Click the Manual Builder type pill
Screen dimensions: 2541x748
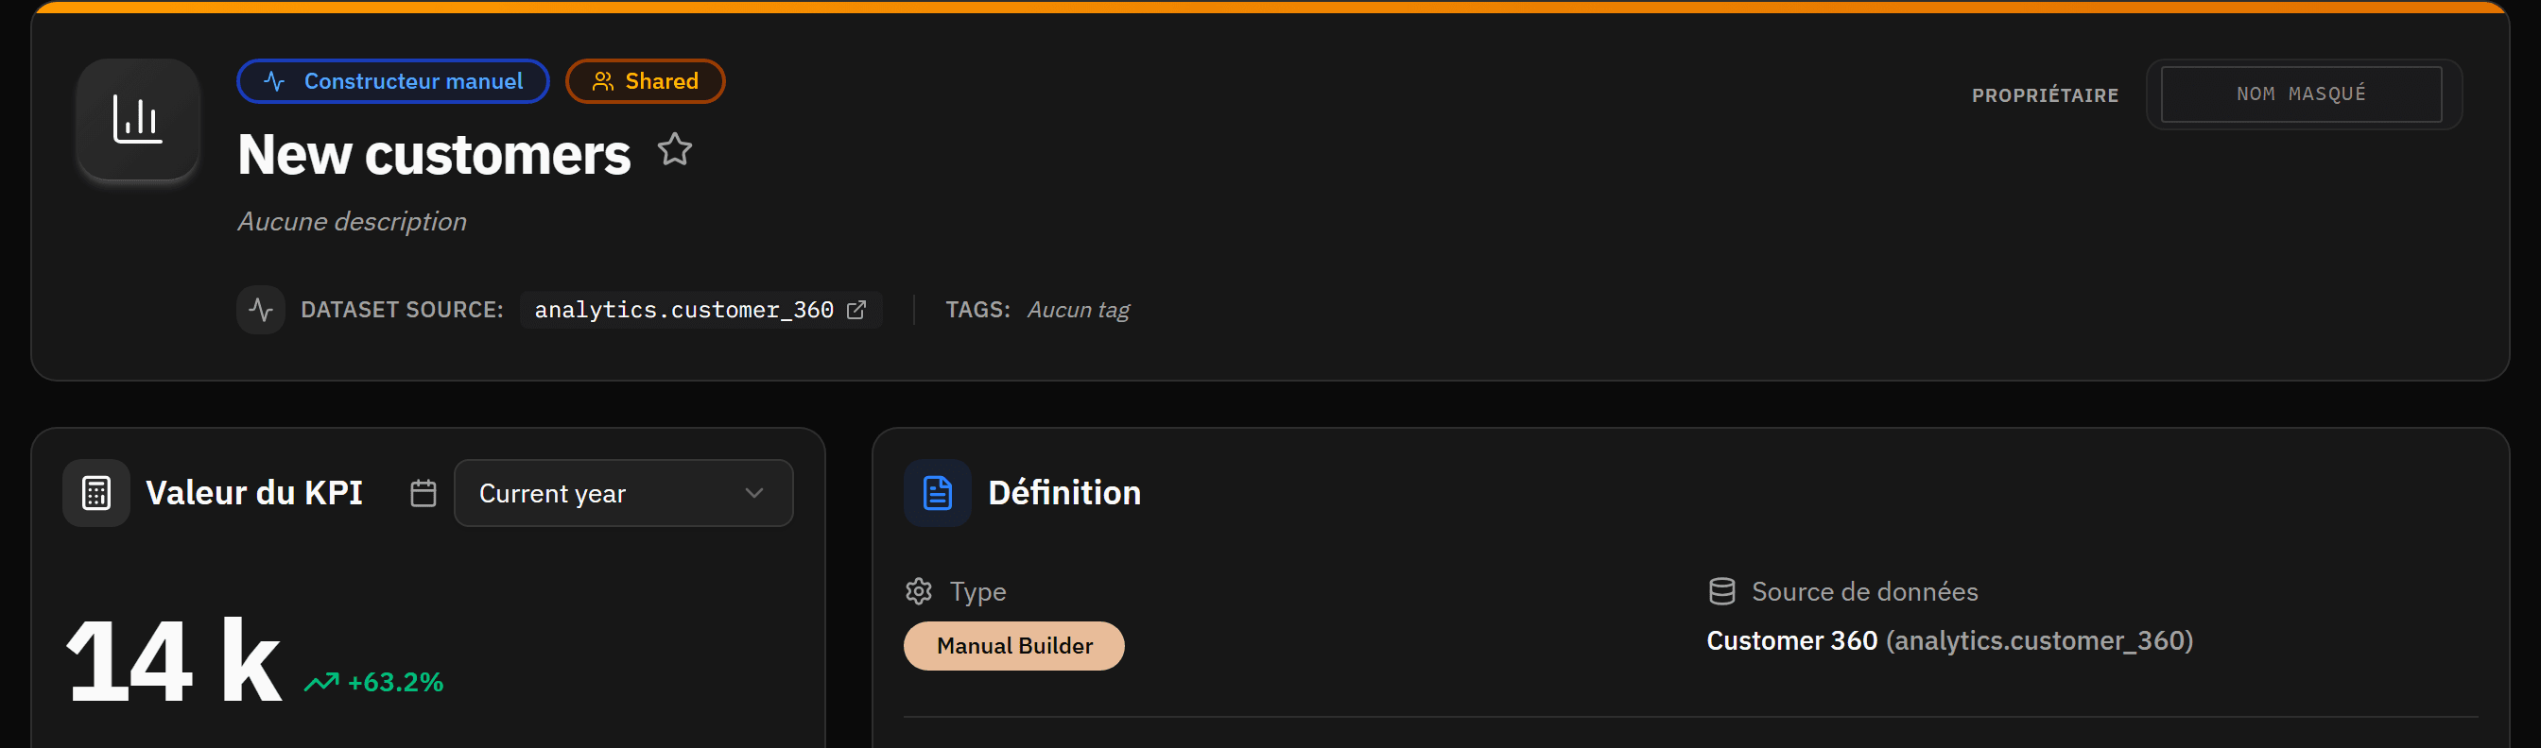[x=1013, y=645]
